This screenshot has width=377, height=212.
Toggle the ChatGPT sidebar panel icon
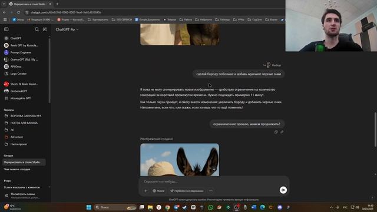pos(6,29)
